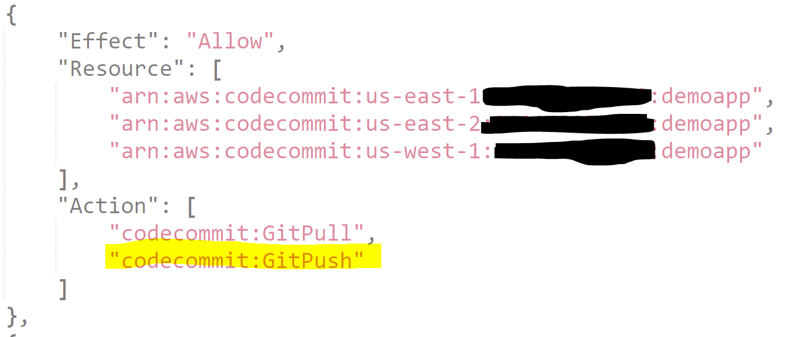Click the highlighted "codecommit:GitPush" string
Screen dimensions: 797x337
237,260
